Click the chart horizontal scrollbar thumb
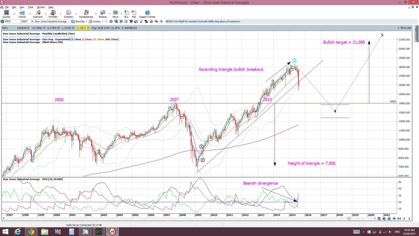 tap(349, 219)
